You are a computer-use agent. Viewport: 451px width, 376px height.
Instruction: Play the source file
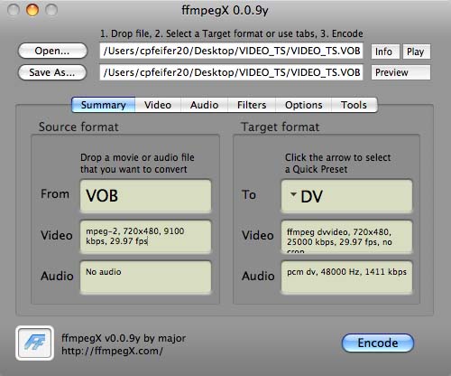coord(417,52)
